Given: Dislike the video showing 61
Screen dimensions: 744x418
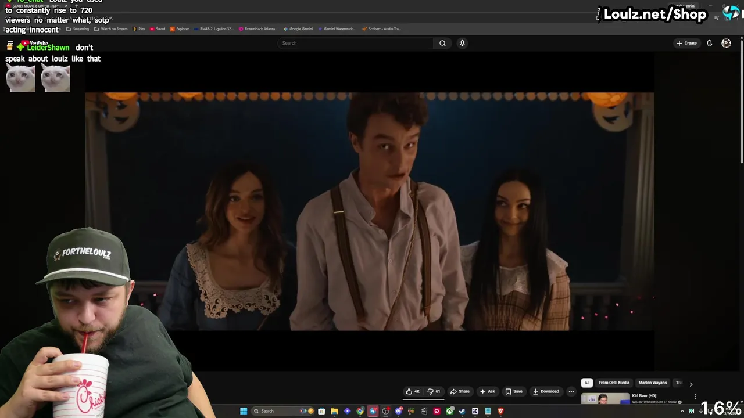Looking at the screenshot, I should click(x=434, y=391).
